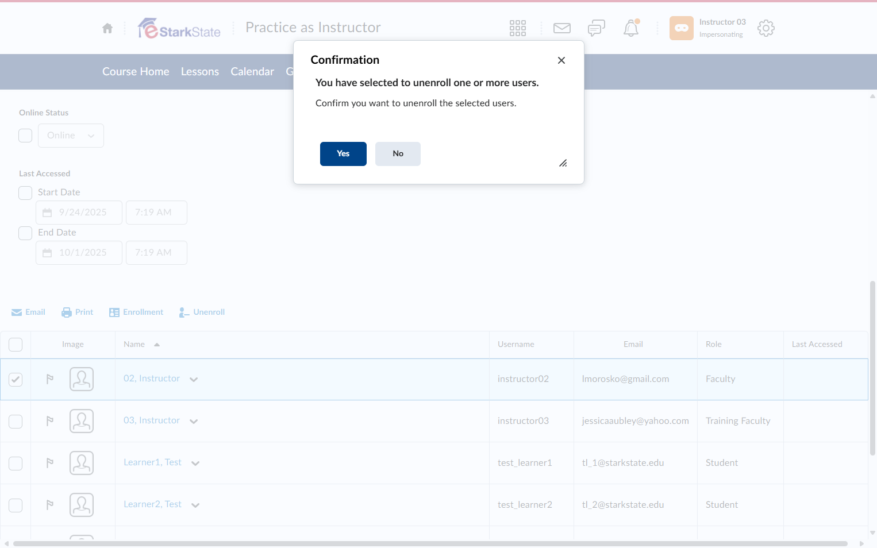Open the subscription alerts chat icon
Screen dimensions: 877x548
[x=597, y=28]
